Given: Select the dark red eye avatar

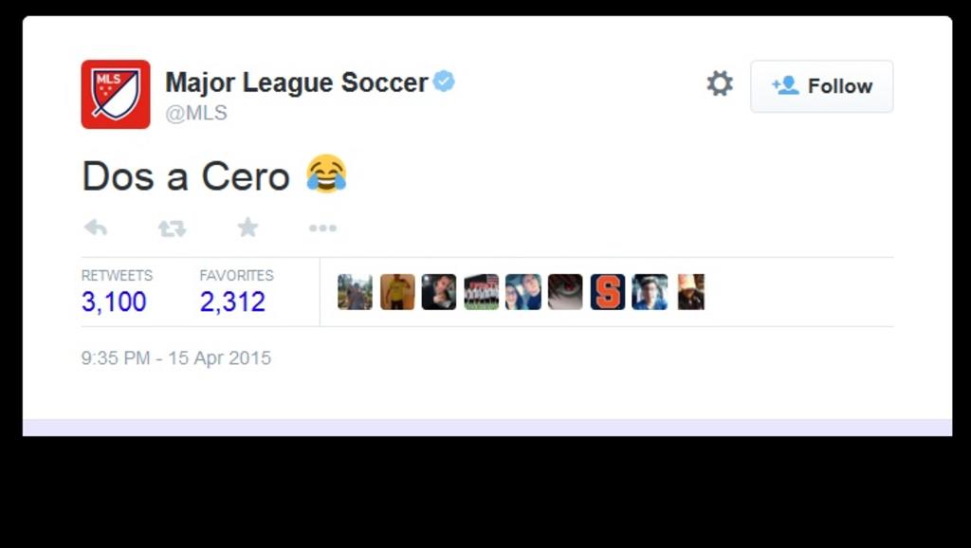Looking at the screenshot, I should 565,292.
